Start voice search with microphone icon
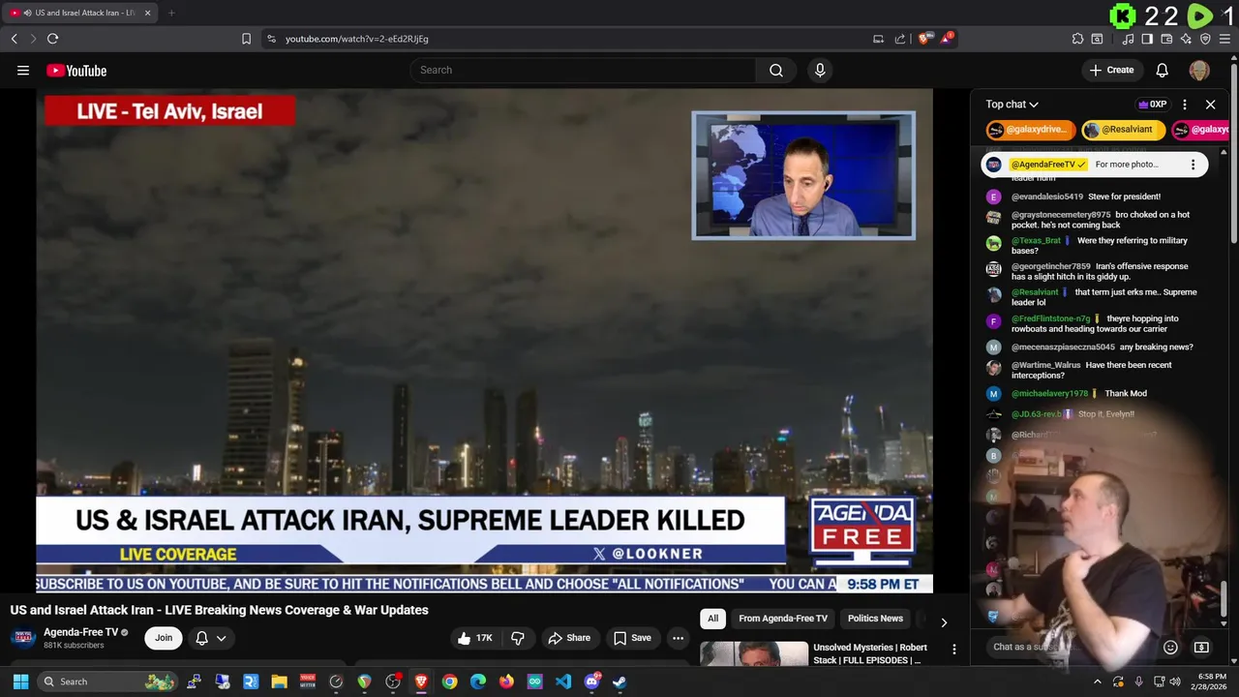The width and height of the screenshot is (1239, 697). click(x=820, y=70)
